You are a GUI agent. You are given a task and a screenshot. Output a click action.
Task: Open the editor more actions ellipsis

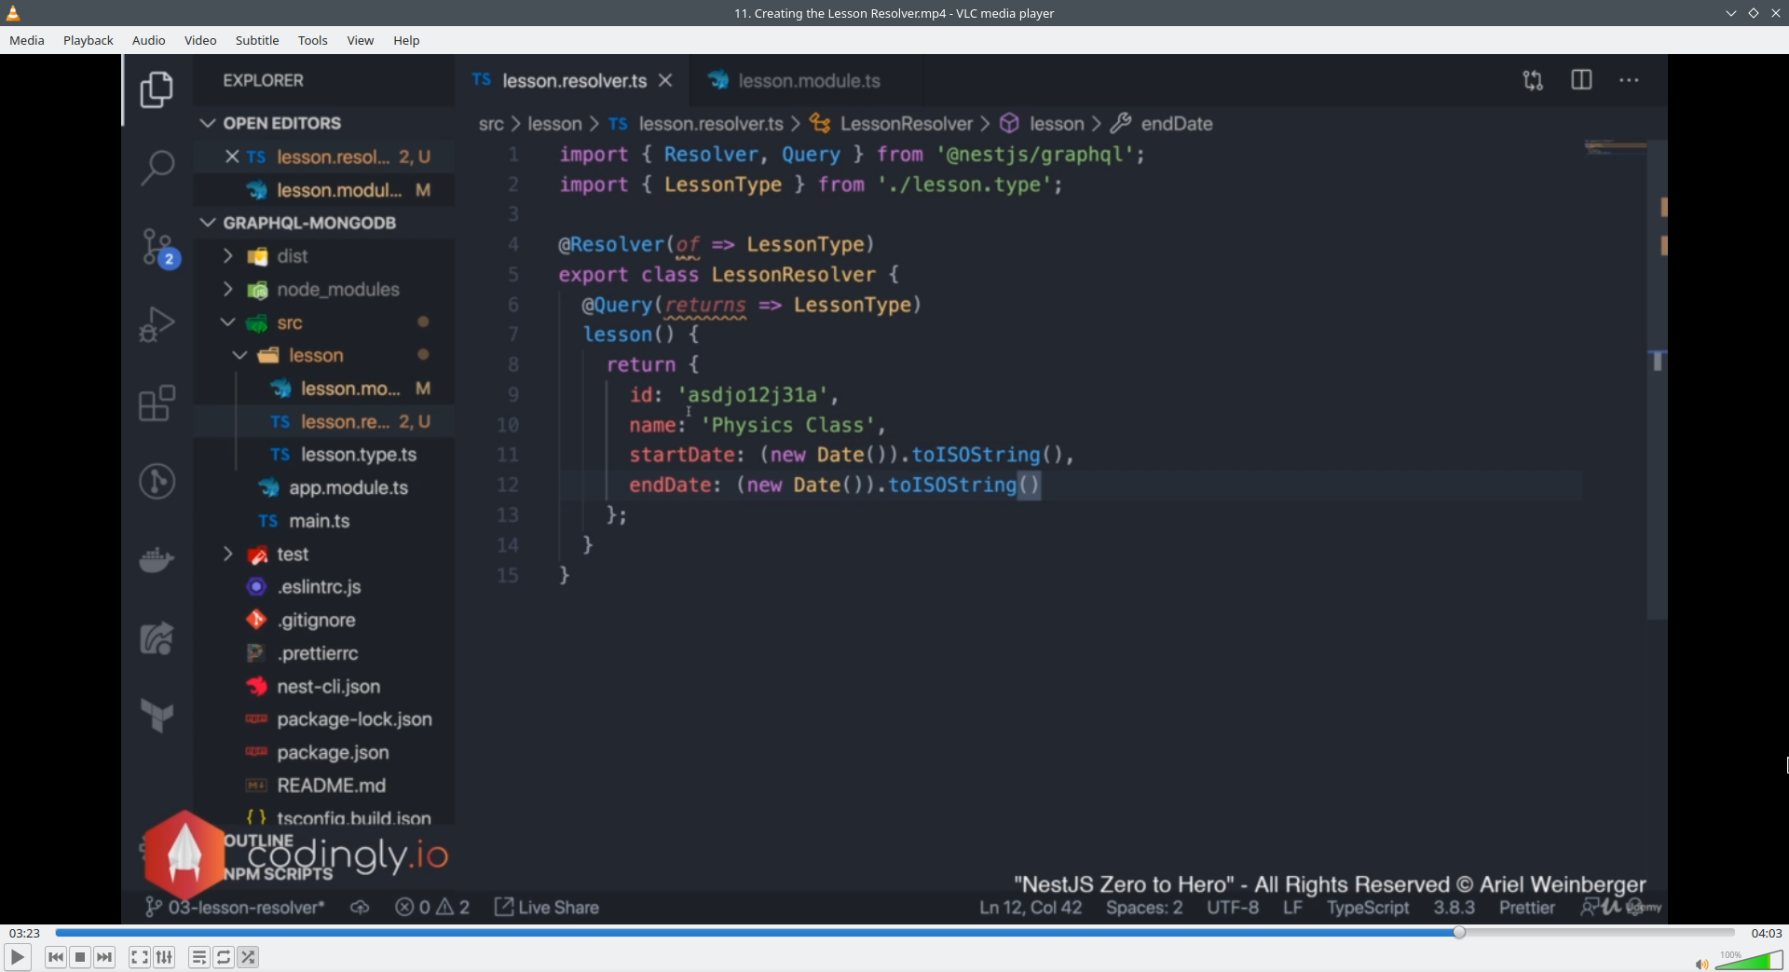tap(1629, 80)
